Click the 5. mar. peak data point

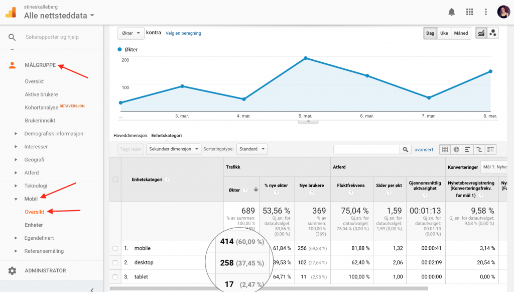306,58
